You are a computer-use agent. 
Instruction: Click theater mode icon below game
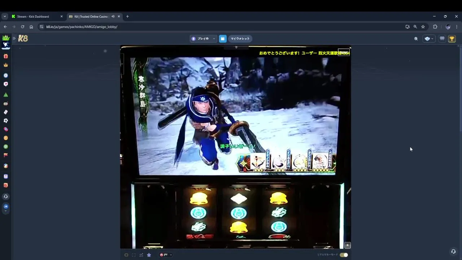tap(126, 255)
